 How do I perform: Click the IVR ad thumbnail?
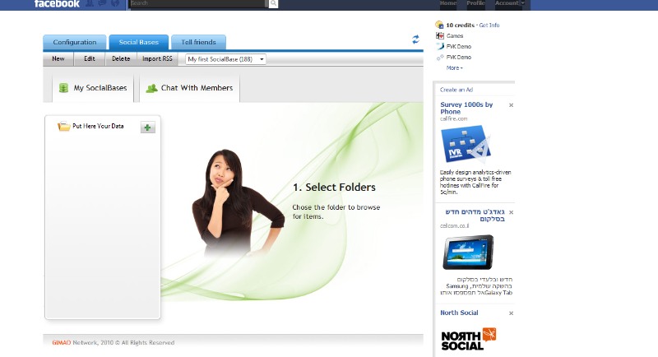pos(466,144)
